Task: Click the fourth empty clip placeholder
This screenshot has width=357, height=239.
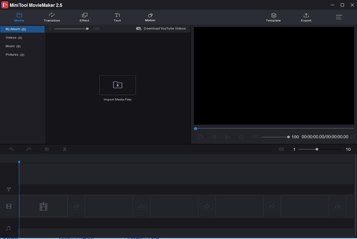Action: pyautogui.click(x=240, y=206)
